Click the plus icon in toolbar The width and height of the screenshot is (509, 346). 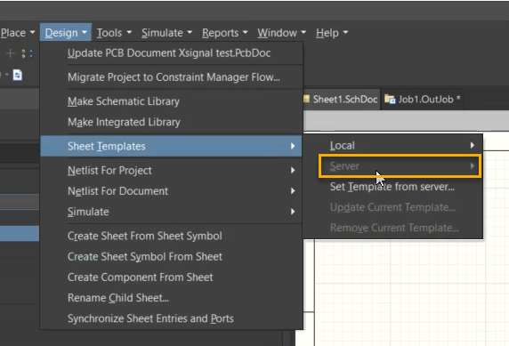(11, 53)
